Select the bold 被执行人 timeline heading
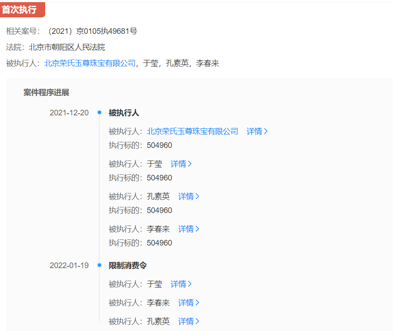The image size is (393, 331). [x=124, y=113]
